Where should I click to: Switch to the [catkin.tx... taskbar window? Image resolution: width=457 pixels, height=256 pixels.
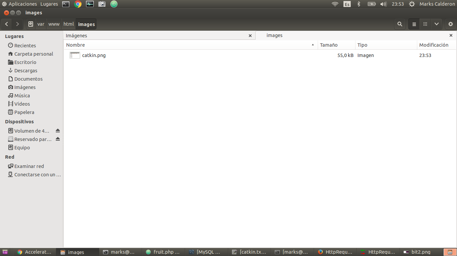point(249,252)
